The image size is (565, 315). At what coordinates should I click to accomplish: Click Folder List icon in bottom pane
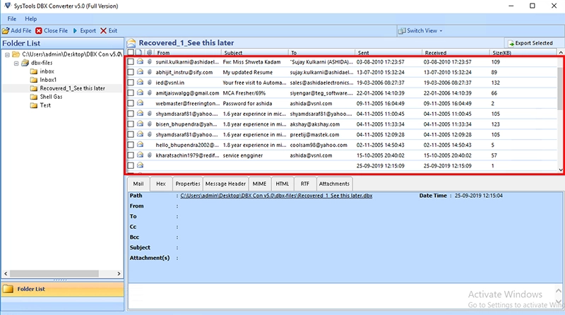pos(8,289)
